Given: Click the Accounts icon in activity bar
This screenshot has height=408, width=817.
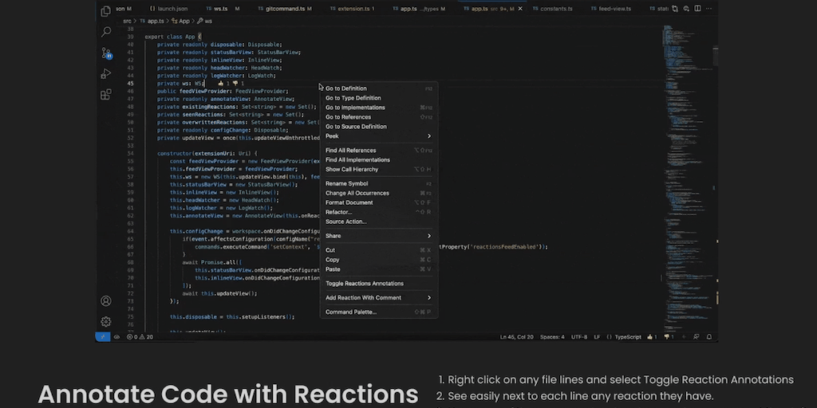Looking at the screenshot, I should (x=106, y=301).
